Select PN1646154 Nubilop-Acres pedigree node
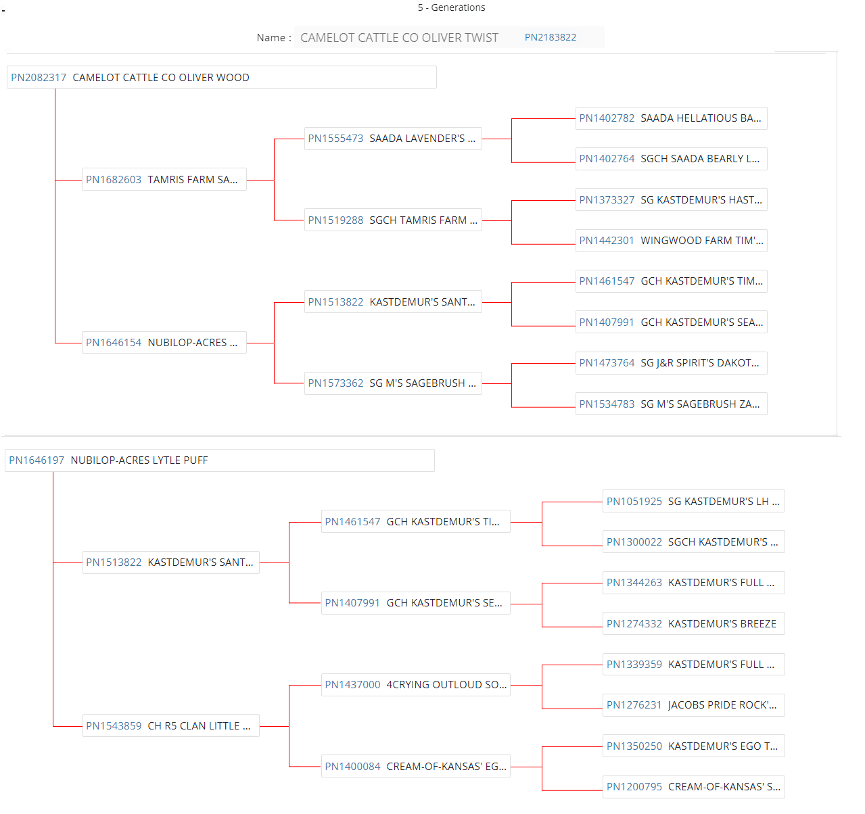865x814 pixels. [x=114, y=343]
